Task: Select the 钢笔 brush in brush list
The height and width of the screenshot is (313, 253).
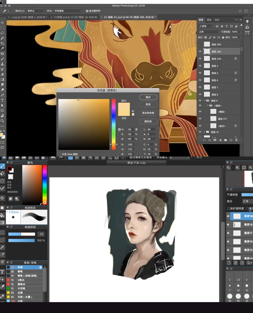Action: (24, 271)
